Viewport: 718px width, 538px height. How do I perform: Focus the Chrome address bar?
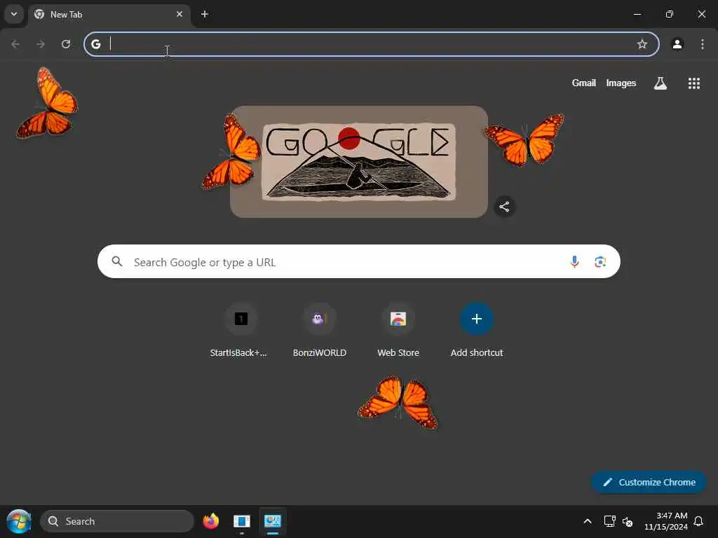[x=372, y=44]
